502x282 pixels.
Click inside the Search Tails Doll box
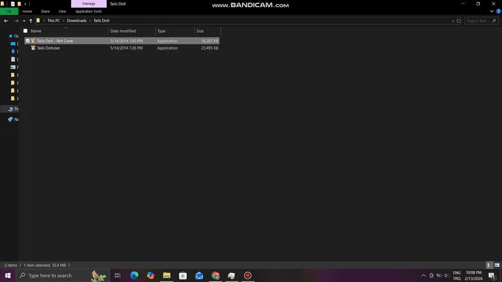477,21
